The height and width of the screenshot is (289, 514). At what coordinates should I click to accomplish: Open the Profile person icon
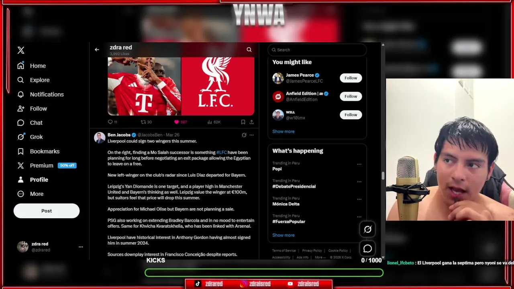pyautogui.click(x=21, y=179)
